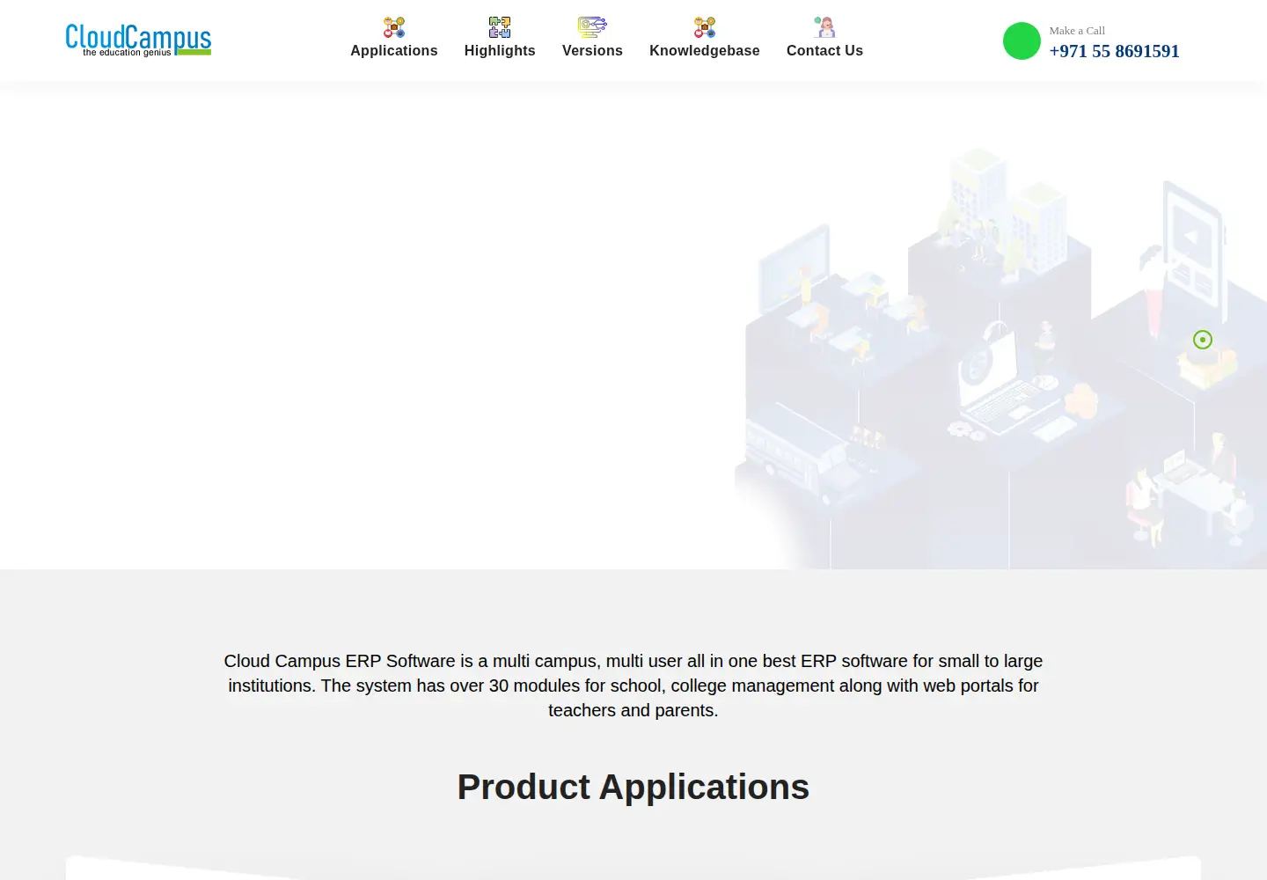Viewport: 1267px width, 880px height.
Task: Call the number +971 55 8691591
Action: pos(1114,51)
